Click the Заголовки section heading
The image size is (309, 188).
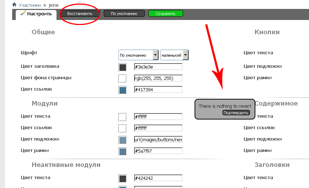coord(272,165)
